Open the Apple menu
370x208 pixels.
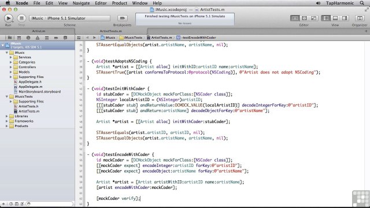[x=8, y=3]
